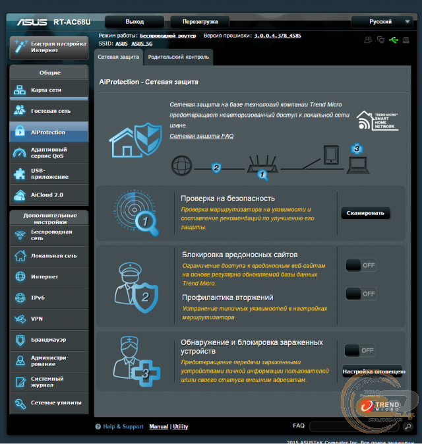Enable Профилактика вторжений toggle
This screenshot has height=444, width=422.
coord(361,294)
